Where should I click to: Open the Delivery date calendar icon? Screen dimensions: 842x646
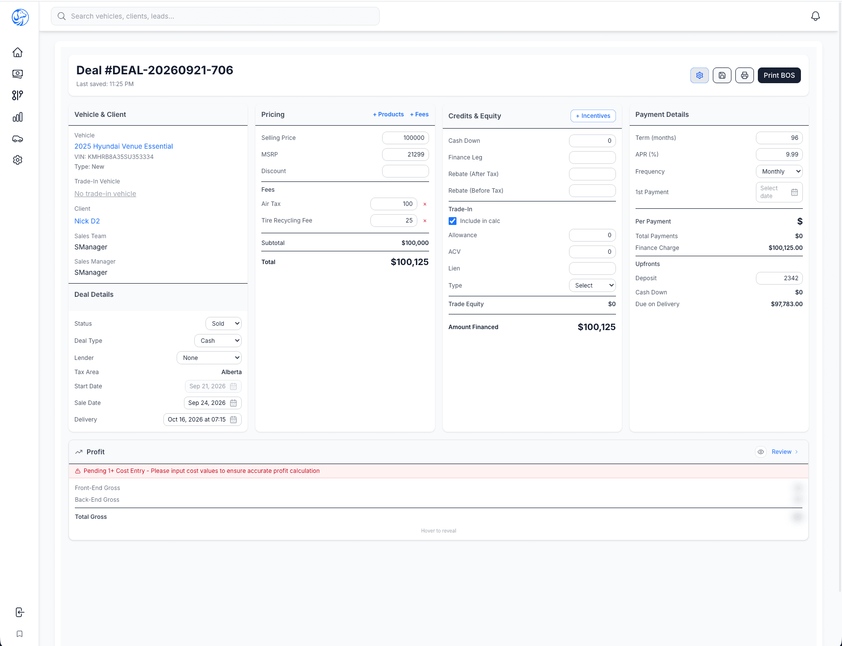[233, 420]
